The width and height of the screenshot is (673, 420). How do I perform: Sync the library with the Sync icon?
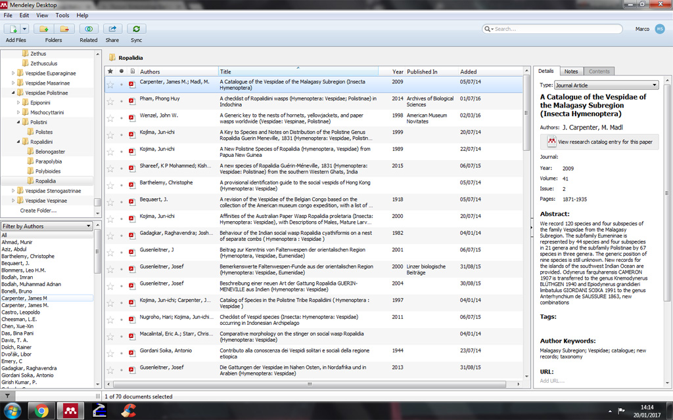coord(136,29)
